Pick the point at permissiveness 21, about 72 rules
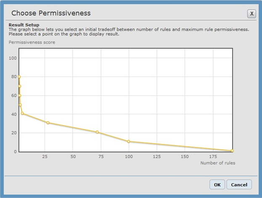Image resolution: width=262 pixels, height=198 pixels. [x=97, y=132]
